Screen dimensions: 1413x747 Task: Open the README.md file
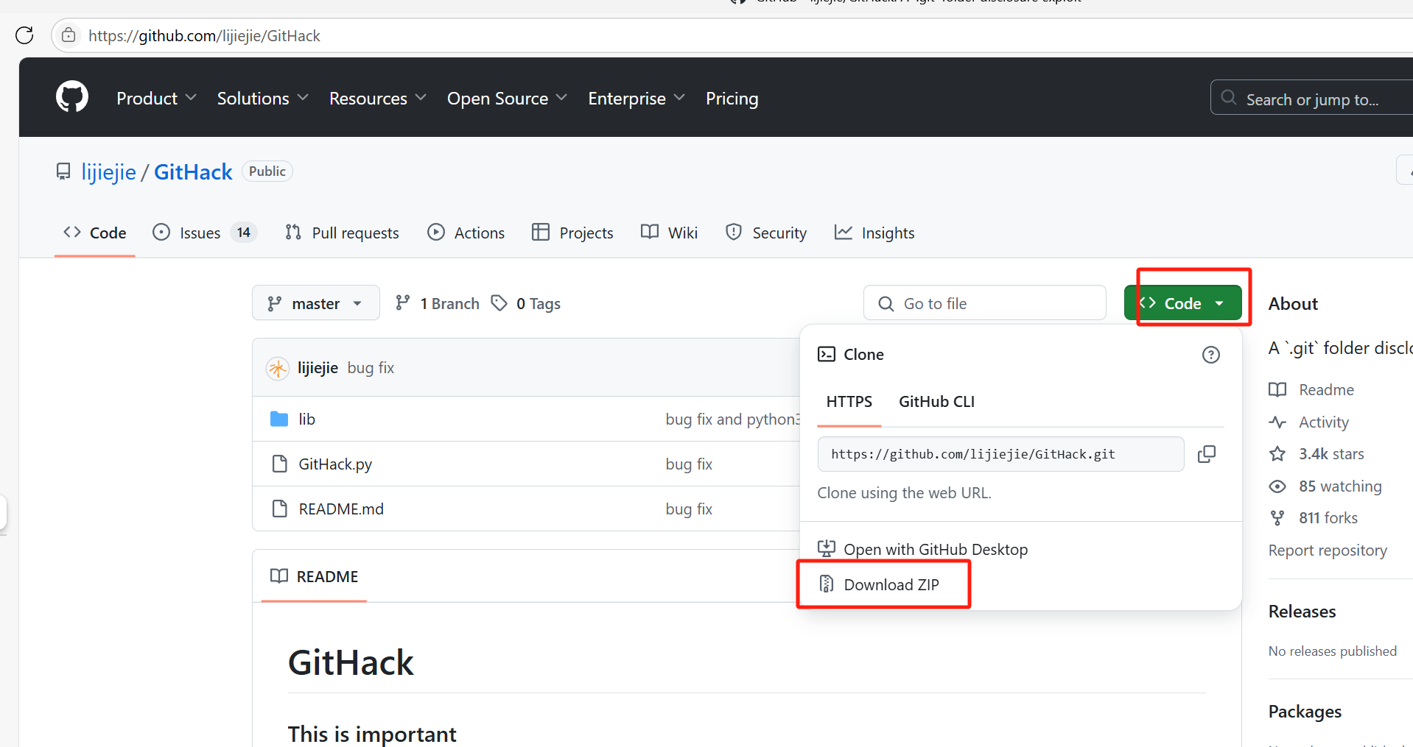coord(341,509)
